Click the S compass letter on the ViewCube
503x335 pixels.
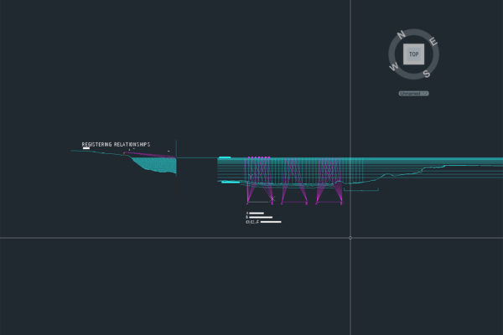click(x=427, y=74)
